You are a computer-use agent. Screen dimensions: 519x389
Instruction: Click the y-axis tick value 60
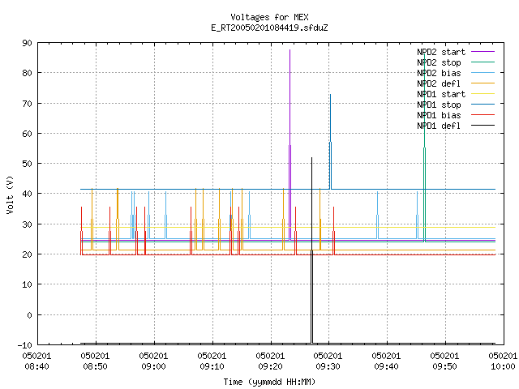coord(27,134)
